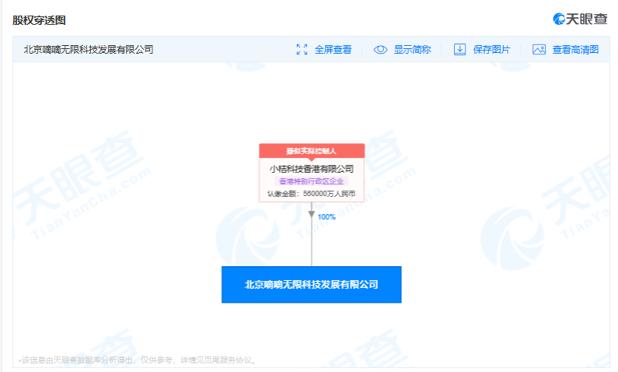Toggle 显示简称 short names
Image resolution: width=618 pixels, height=372 pixels.
pos(412,49)
